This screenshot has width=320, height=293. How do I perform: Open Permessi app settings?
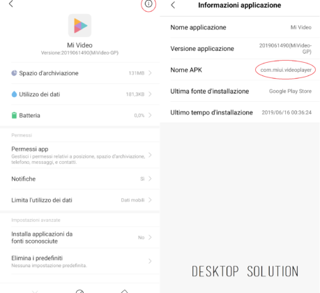tap(82, 155)
